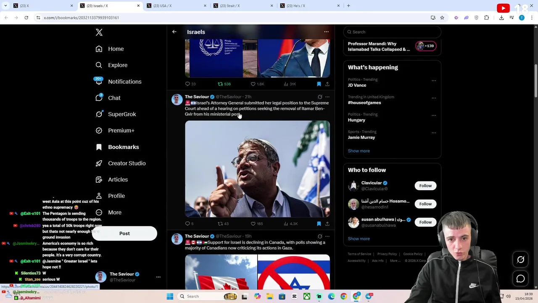Share the post with 31K views
Image resolution: width=538 pixels, height=303 pixels.
tap(327, 84)
